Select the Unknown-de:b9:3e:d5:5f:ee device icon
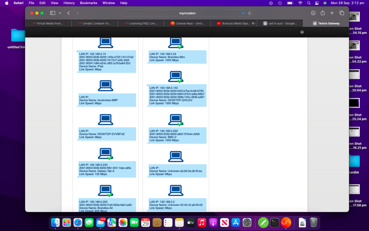369x231 pixels. [176, 156]
